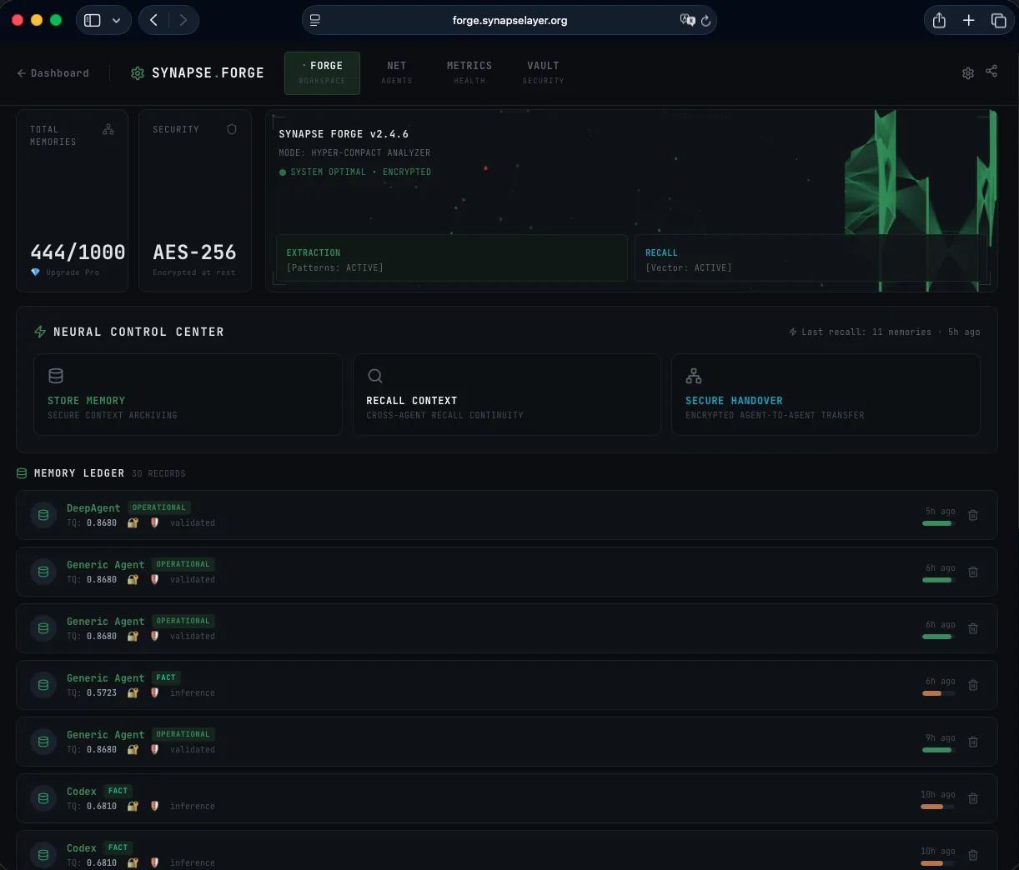Image resolution: width=1019 pixels, height=870 pixels.
Task: Click the app share icon in the header
Action: pyautogui.click(x=991, y=72)
